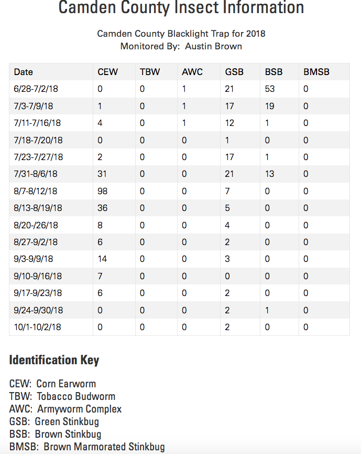
Task: Click the Corn Earworm key entry
Action: coord(52,384)
